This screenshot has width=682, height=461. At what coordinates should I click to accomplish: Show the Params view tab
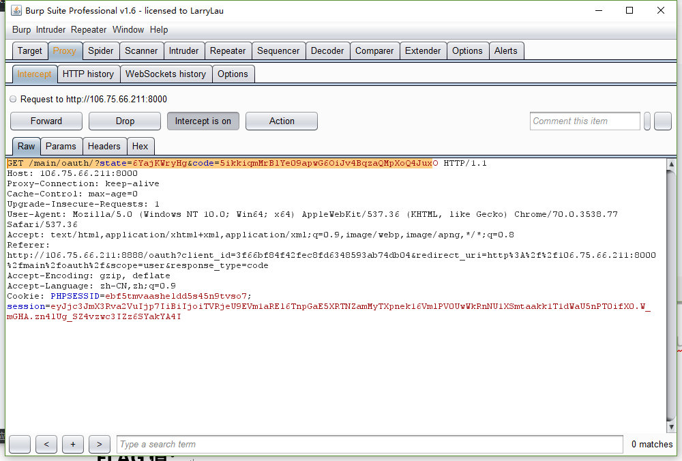click(61, 146)
